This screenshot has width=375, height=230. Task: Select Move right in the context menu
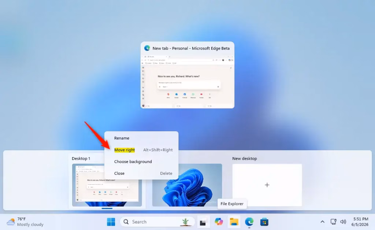[141, 150]
